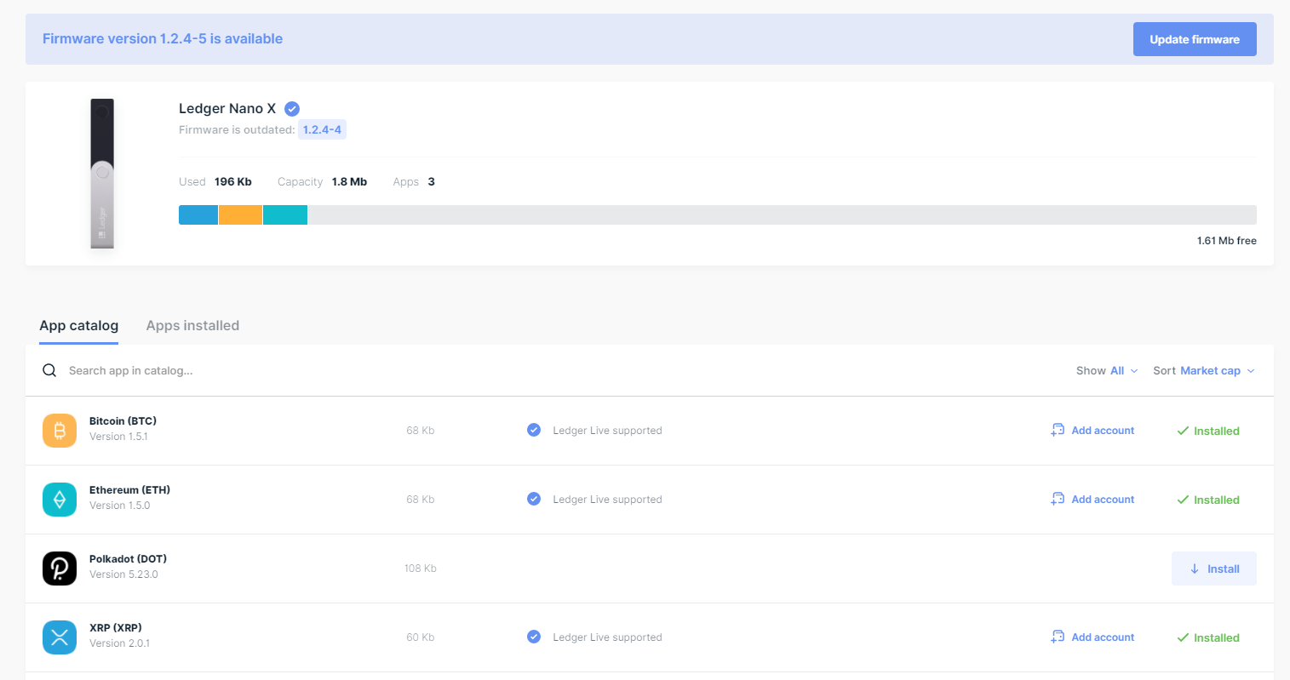Image resolution: width=1290 pixels, height=680 pixels.
Task: Click the download arrow on the Polkadot Install button
Action: coord(1195,569)
